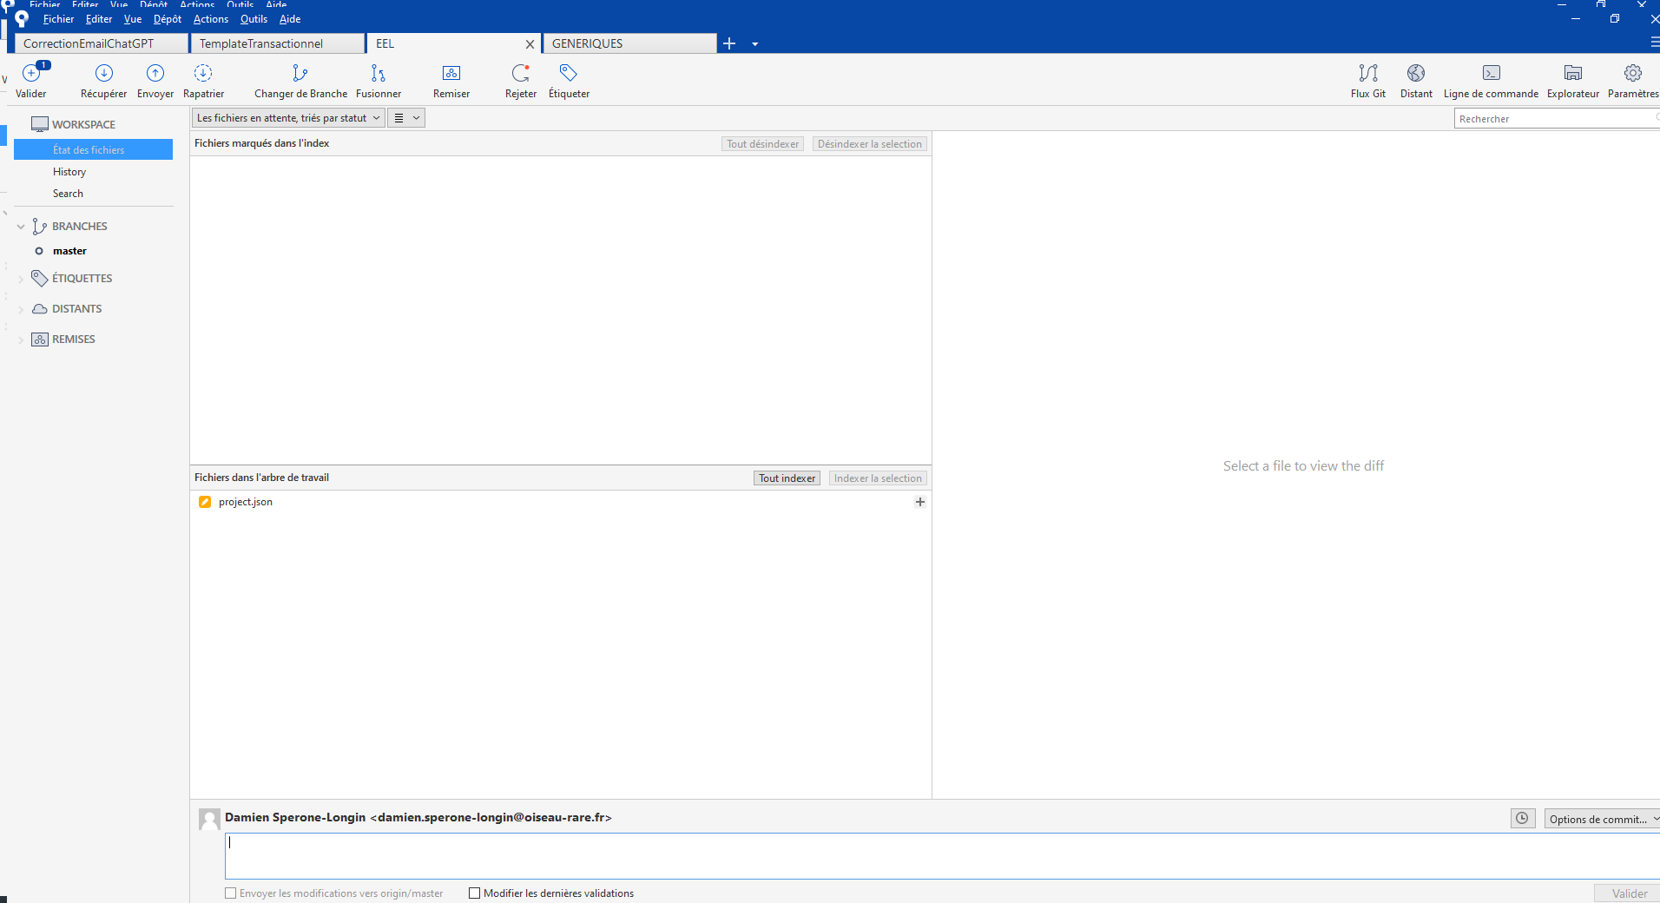Open the Ligne de commande terminal
The image size is (1660, 903).
1491,74
